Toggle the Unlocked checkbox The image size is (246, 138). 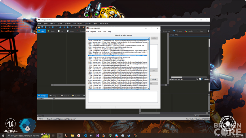203,79
